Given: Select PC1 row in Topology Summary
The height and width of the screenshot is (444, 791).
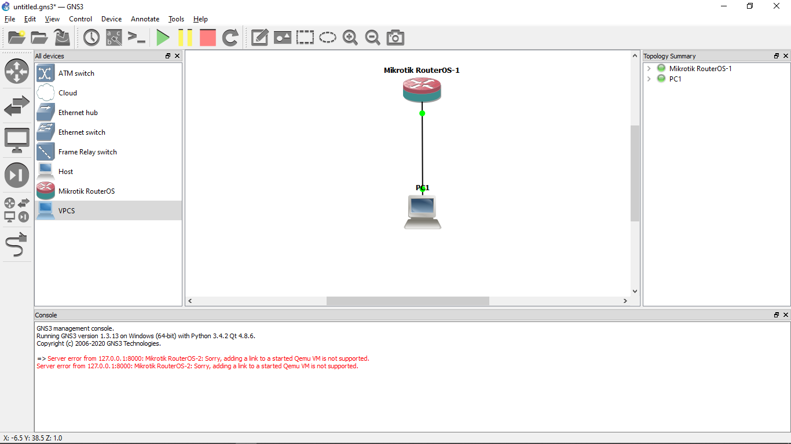Looking at the screenshot, I should coord(716,79).
